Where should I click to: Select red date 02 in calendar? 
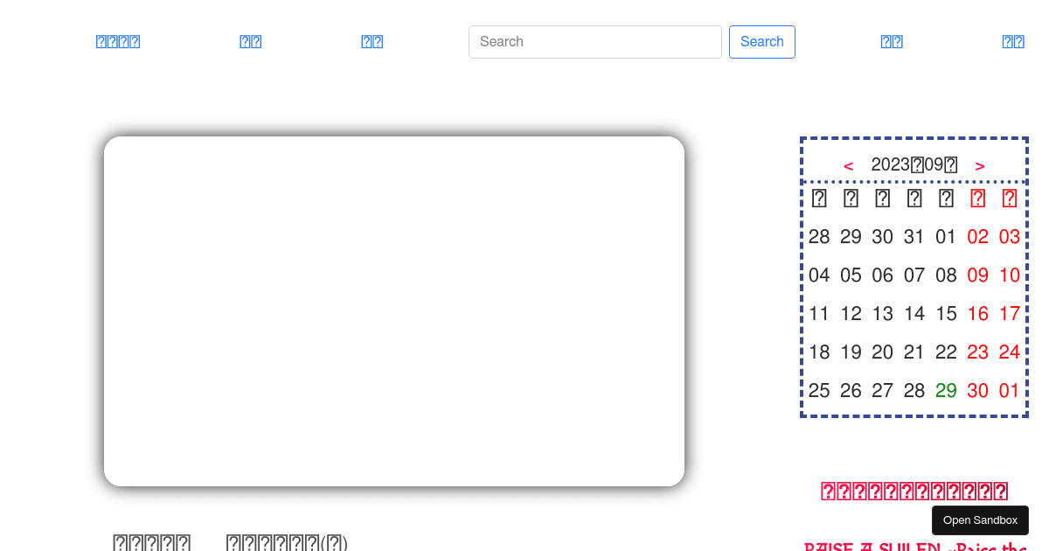tap(978, 237)
